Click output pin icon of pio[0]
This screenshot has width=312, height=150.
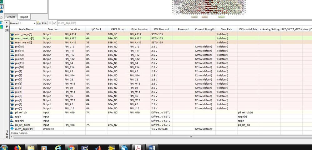click(x=12, y=108)
